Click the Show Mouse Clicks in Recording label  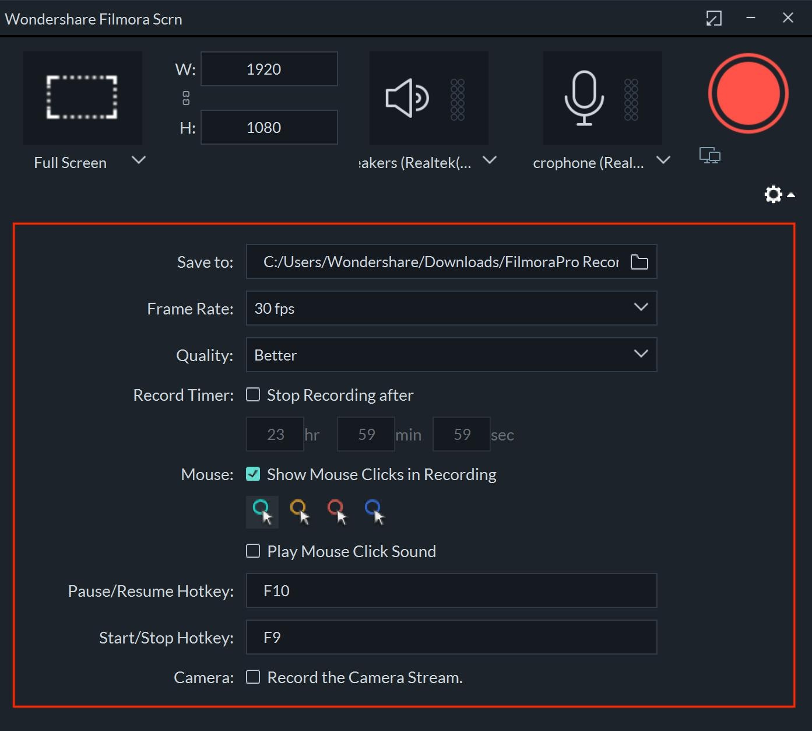[x=382, y=475]
